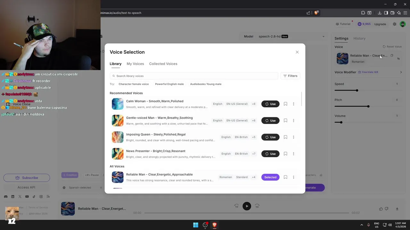The height and width of the screenshot is (230, 410).
Task: Open more options for Imposing Queen
Action: 293,137
